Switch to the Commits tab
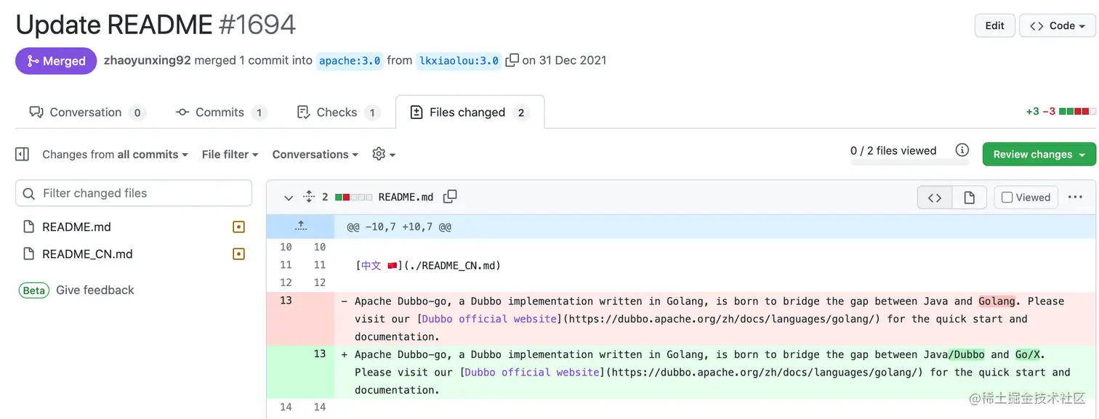 (x=221, y=112)
